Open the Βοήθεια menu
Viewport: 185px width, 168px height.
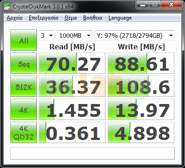tap(92, 18)
